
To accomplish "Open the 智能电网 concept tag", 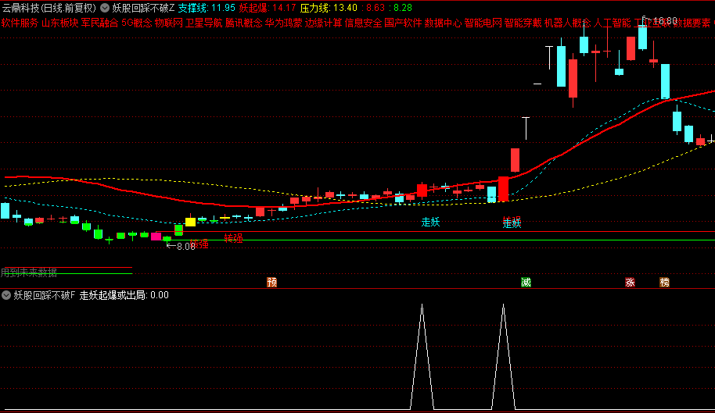I will [x=483, y=23].
